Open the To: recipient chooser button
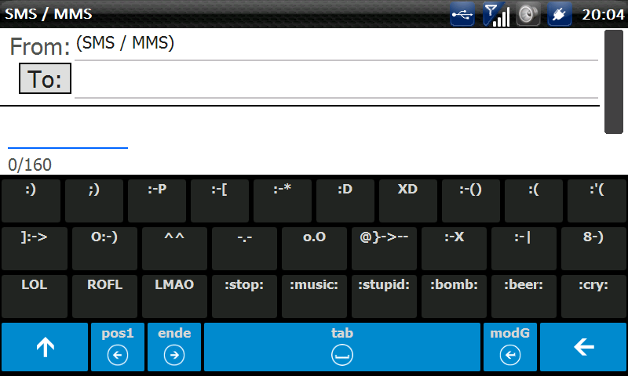The height and width of the screenshot is (376, 628). point(46,78)
